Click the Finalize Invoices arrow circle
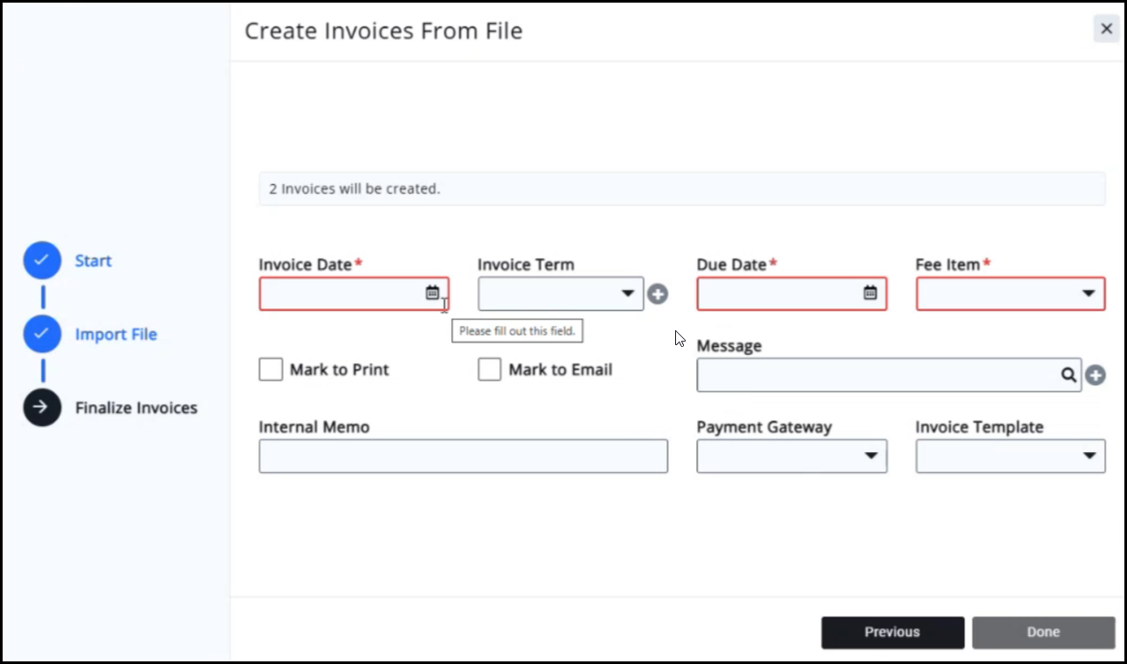1127x664 pixels. (x=42, y=408)
